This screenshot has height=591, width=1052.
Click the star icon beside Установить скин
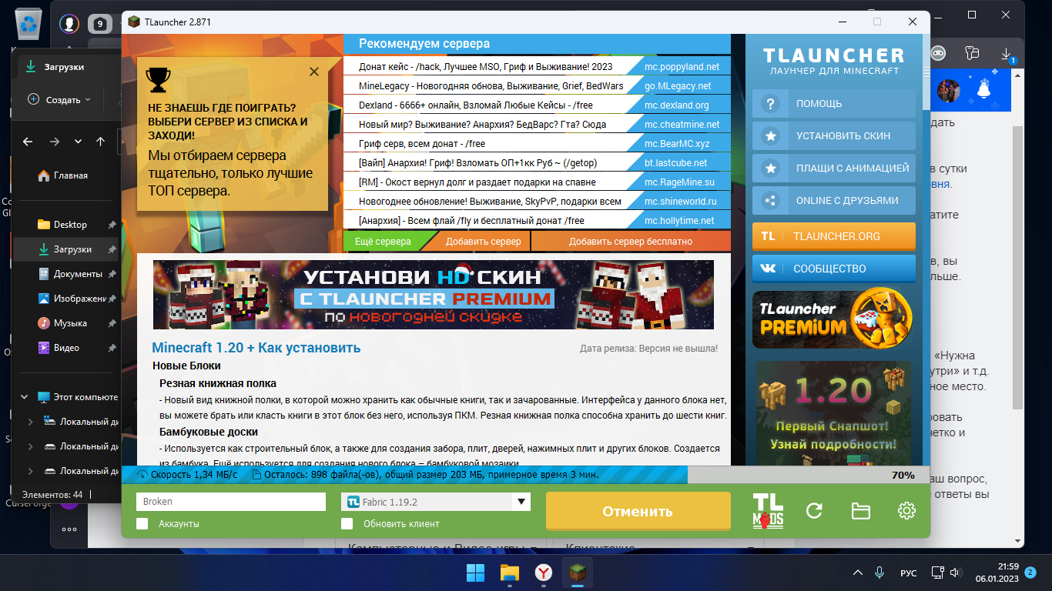[x=770, y=135]
